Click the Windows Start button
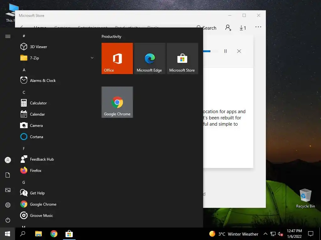321x240 pixels. [8, 234]
